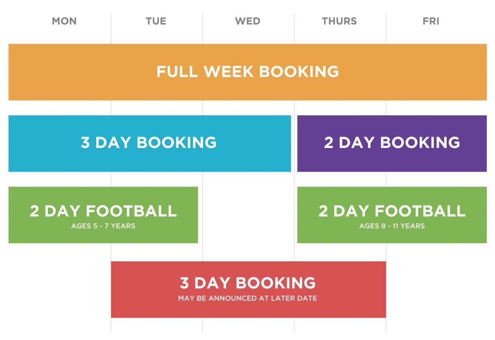Choose the blue 3 Day Booking block
495x340 pixels.
pyautogui.click(x=150, y=144)
